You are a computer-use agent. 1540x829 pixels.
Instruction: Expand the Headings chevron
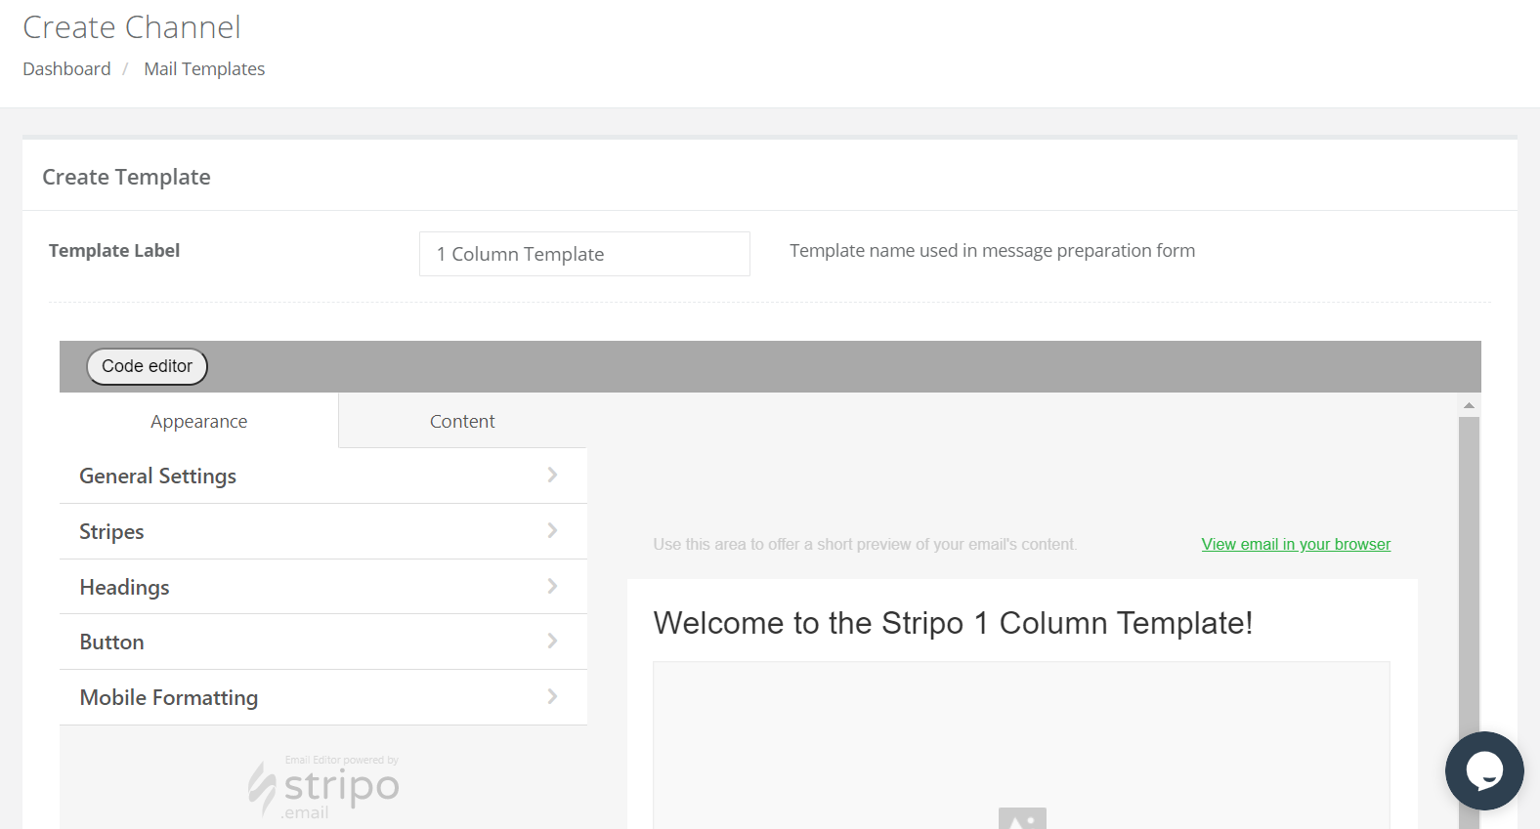point(552,586)
